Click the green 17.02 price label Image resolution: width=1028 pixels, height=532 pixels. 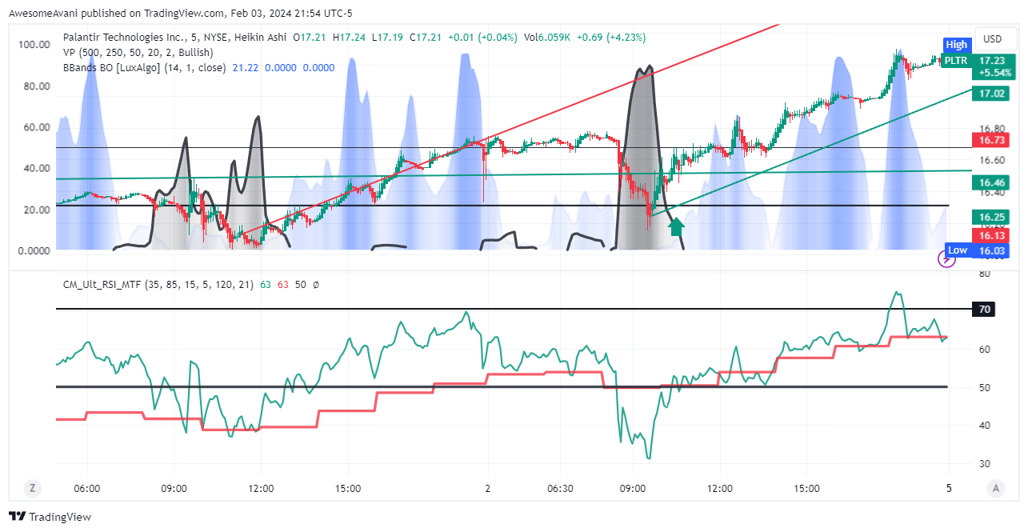(x=992, y=94)
